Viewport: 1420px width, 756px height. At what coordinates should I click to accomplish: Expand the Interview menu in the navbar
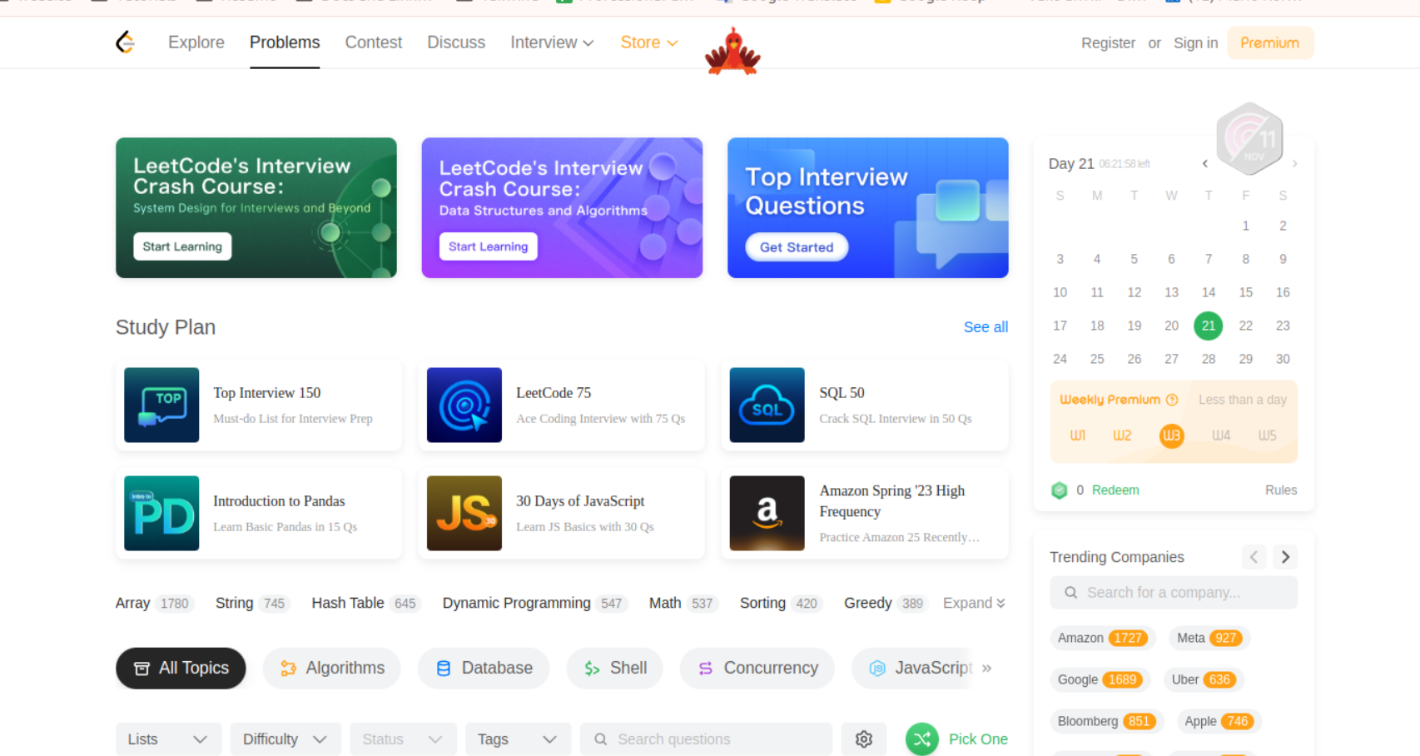pyautogui.click(x=551, y=42)
